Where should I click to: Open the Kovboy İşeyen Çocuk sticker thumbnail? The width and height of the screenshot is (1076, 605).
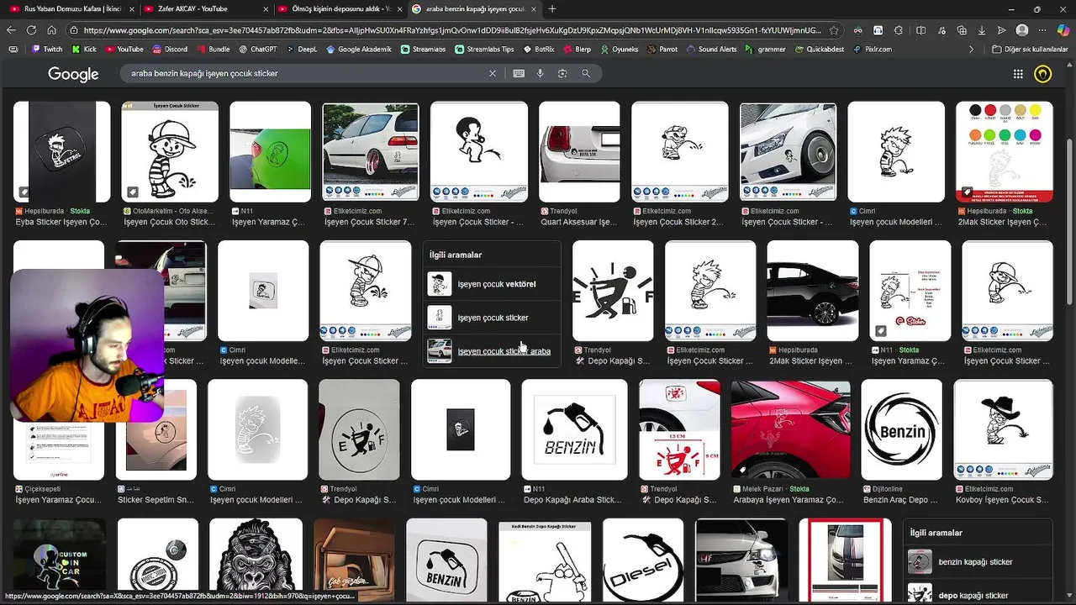1003,430
